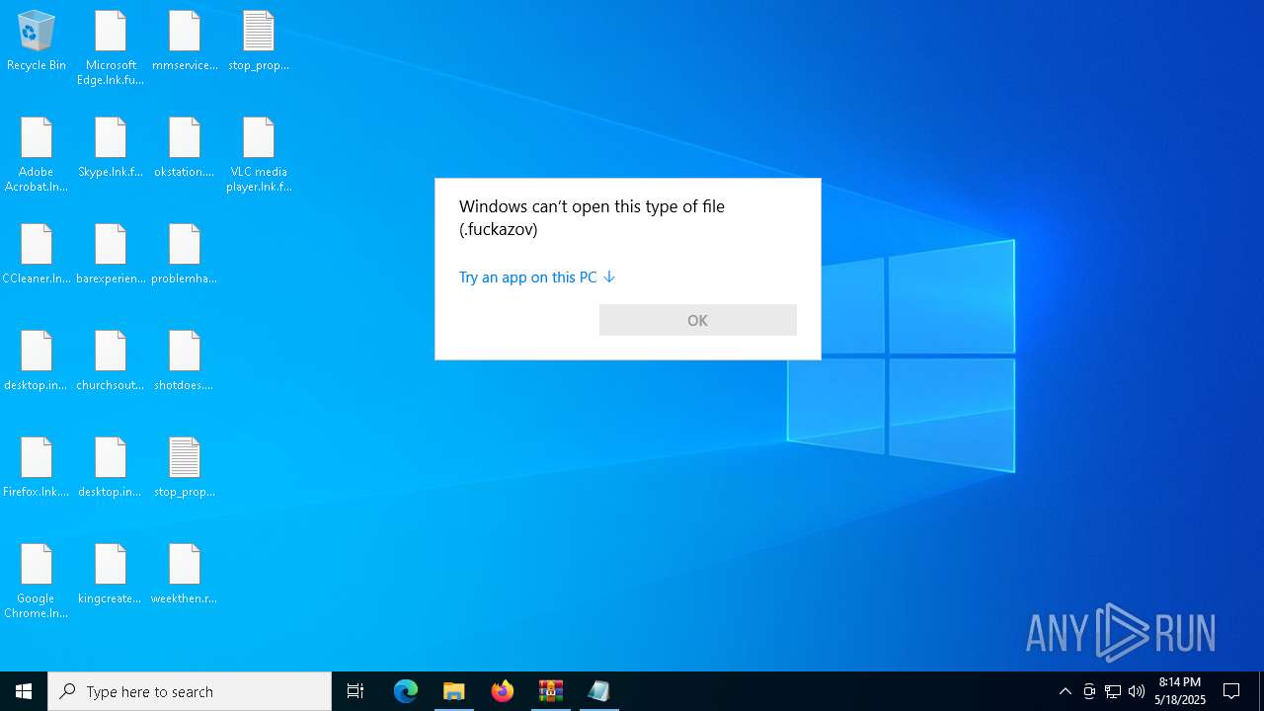The height and width of the screenshot is (711, 1264).
Task: Open the notepad-like app on the taskbar
Action: pyautogui.click(x=599, y=691)
